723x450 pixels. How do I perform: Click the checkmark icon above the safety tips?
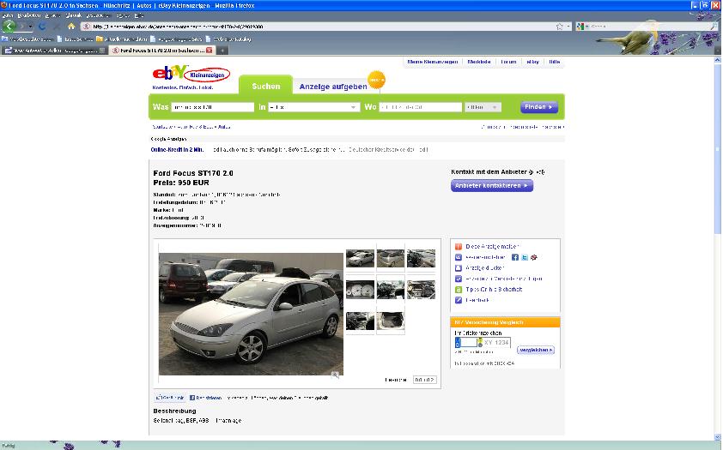[x=459, y=279]
